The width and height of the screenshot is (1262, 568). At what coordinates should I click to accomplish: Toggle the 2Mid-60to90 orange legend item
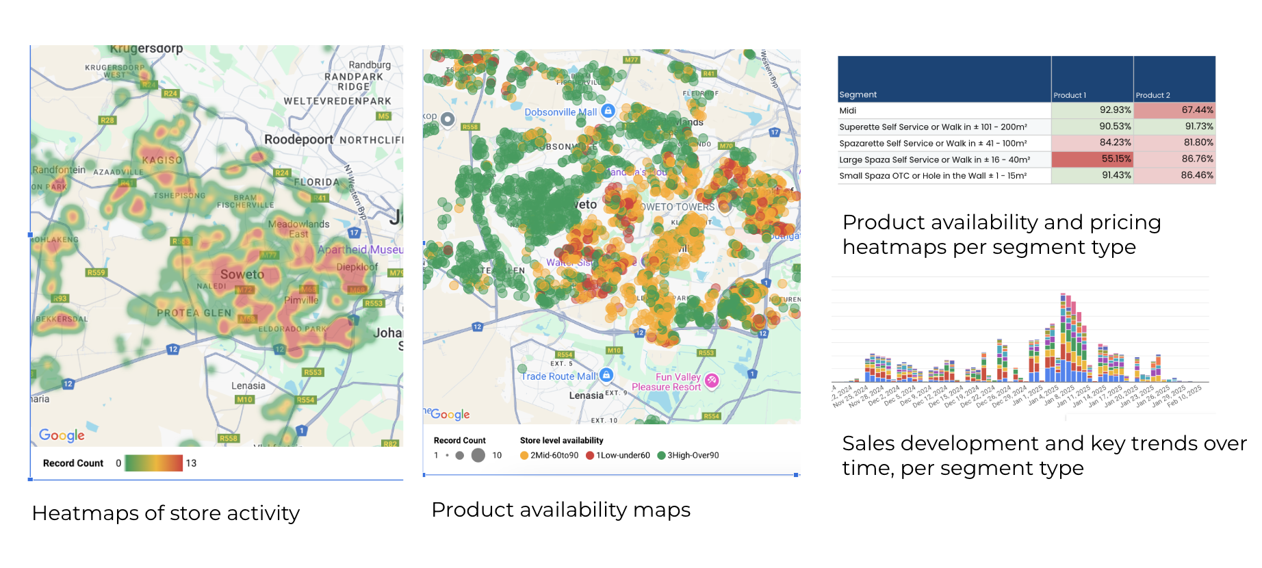549,455
